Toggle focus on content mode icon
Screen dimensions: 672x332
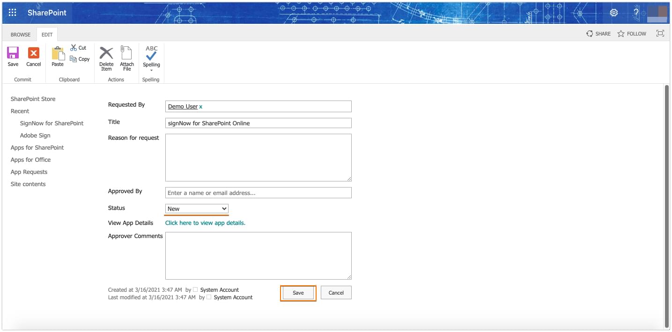click(x=660, y=33)
